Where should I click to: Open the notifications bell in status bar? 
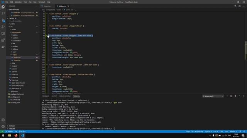pos(244,131)
